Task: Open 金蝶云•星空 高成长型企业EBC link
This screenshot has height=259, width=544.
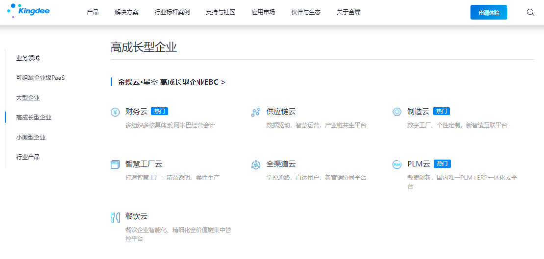Action: click(x=172, y=82)
